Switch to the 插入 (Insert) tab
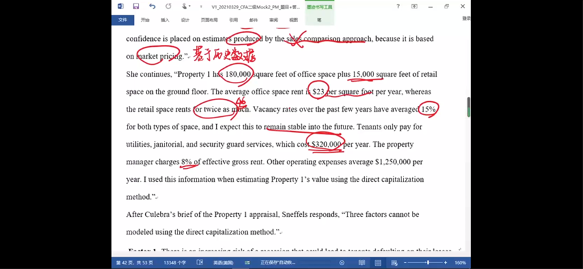Viewport: 583px width, 269px height. click(165, 20)
